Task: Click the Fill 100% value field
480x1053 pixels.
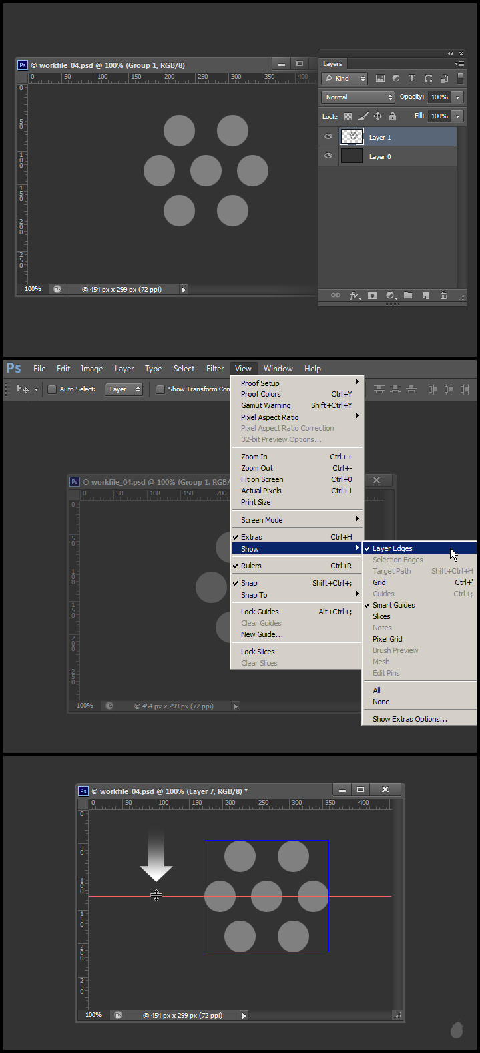Action: pos(439,116)
